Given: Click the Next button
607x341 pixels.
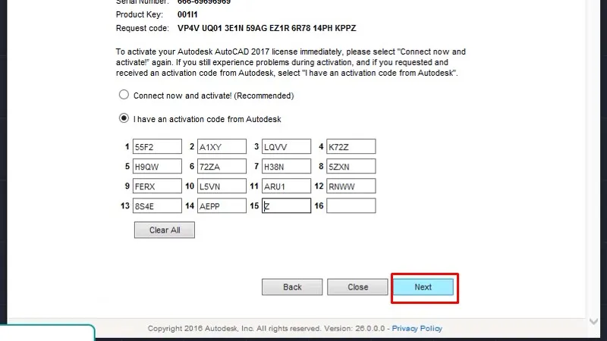Looking at the screenshot, I should click(423, 287).
